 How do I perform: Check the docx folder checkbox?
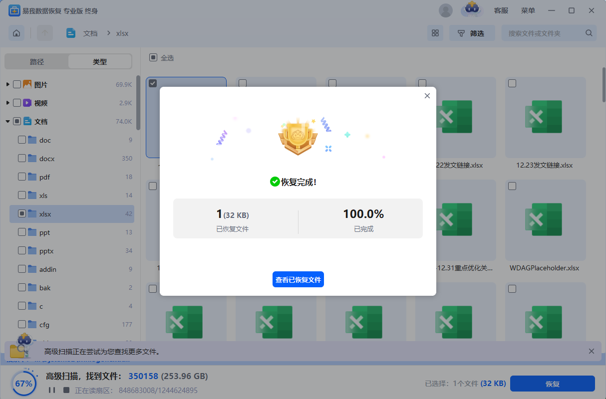point(22,159)
